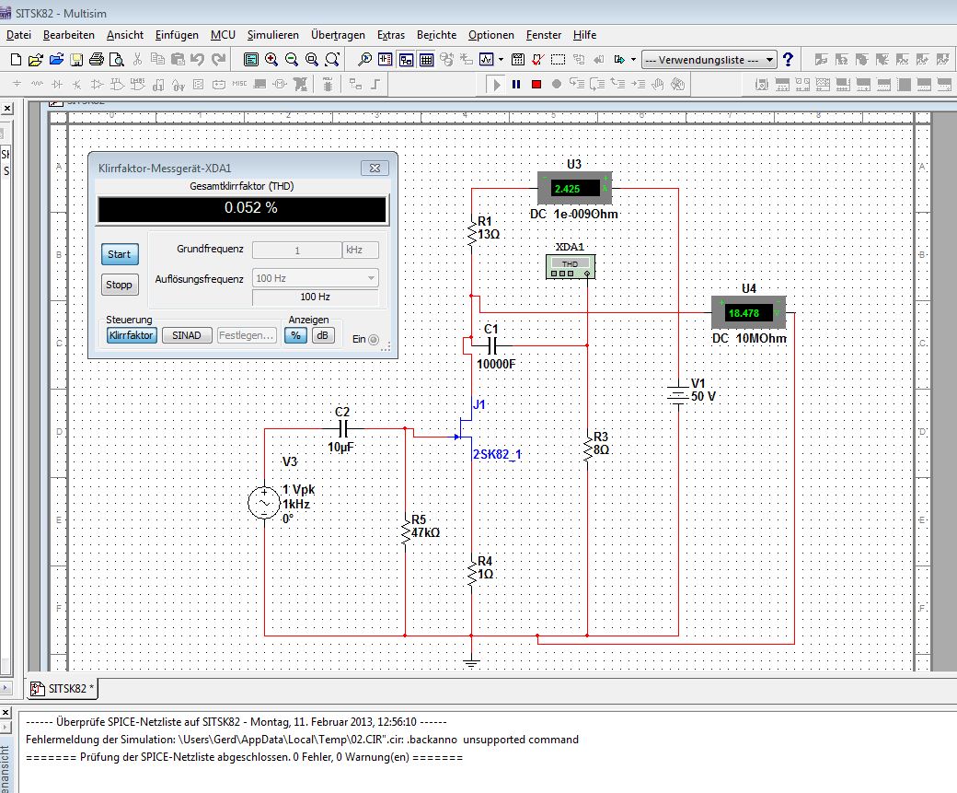The height and width of the screenshot is (793, 957).
Task: Select the J1 2SK82 transistor symbol
Action: click(466, 429)
